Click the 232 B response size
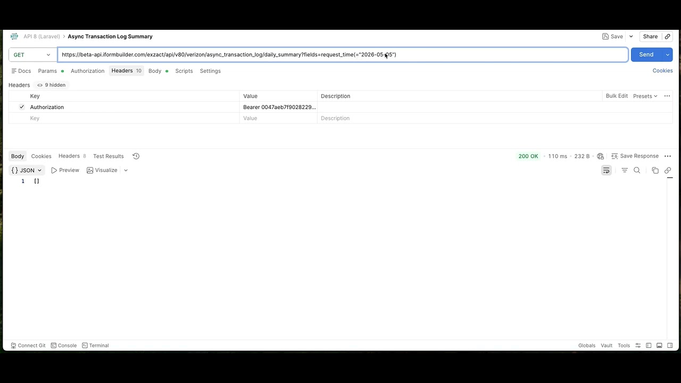 (582, 156)
